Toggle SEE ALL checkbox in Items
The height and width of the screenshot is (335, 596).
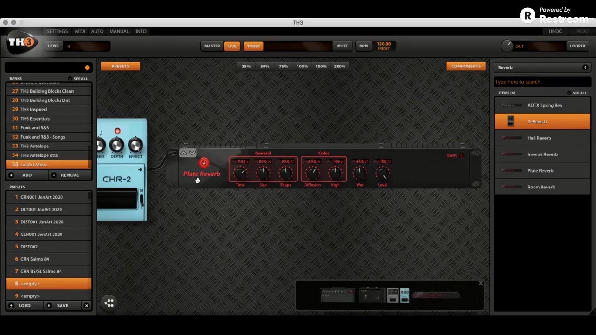pos(569,93)
